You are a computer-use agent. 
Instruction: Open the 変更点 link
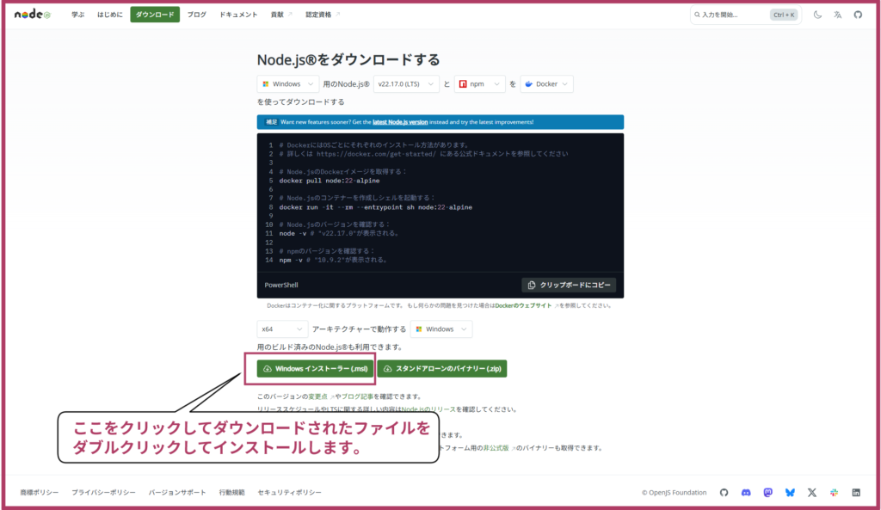tap(317, 396)
